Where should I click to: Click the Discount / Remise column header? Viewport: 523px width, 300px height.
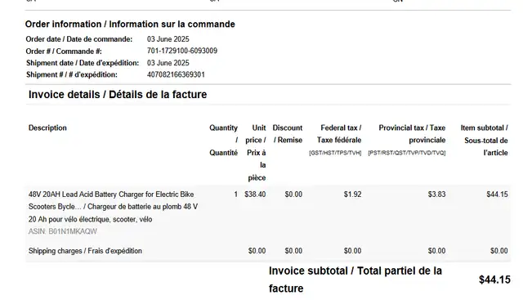tap(288, 134)
